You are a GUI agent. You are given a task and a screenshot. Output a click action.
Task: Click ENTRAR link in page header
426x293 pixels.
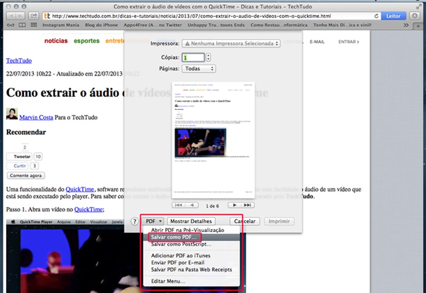coord(348,42)
